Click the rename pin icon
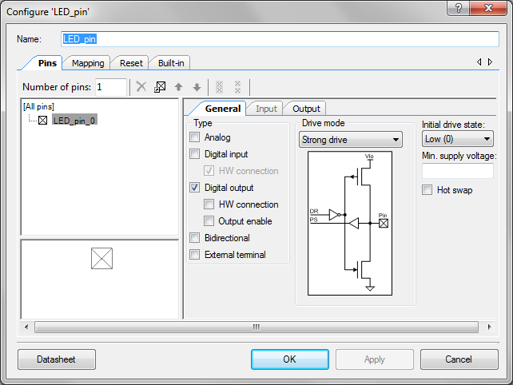This screenshot has height=385, width=513. click(160, 87)
